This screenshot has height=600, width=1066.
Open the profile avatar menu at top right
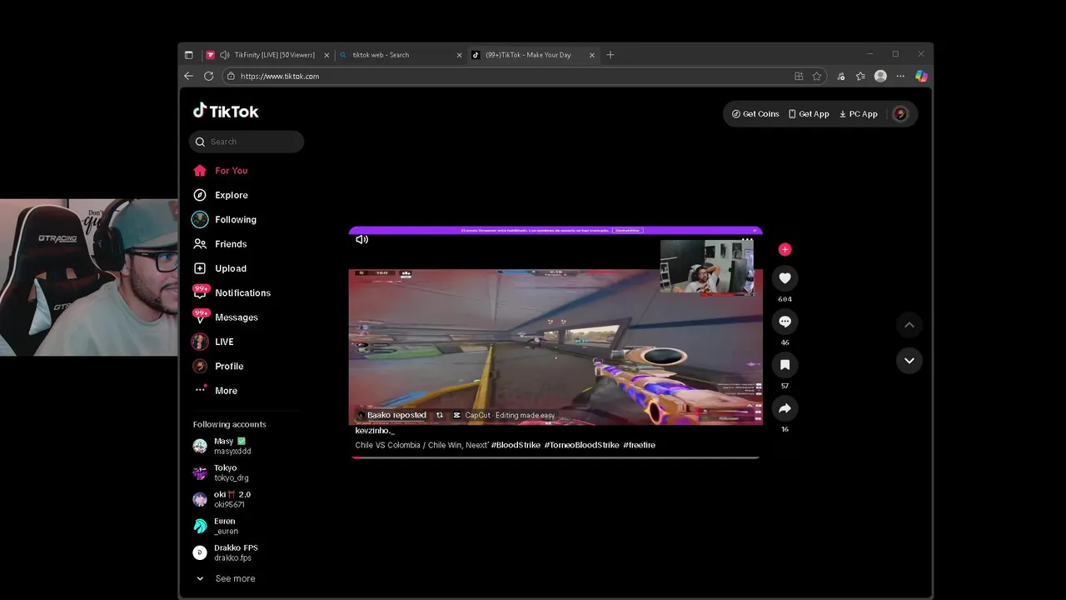(900, 114)
